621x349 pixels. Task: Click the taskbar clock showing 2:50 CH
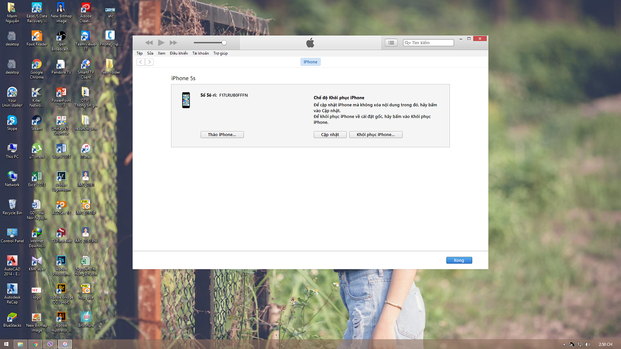click(x=606, y=344)
